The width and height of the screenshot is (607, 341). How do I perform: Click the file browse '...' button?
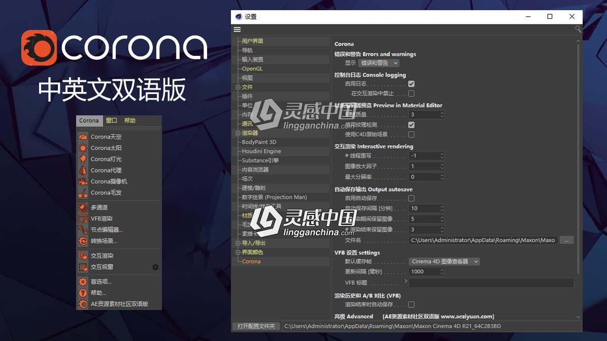coord(566,240)
